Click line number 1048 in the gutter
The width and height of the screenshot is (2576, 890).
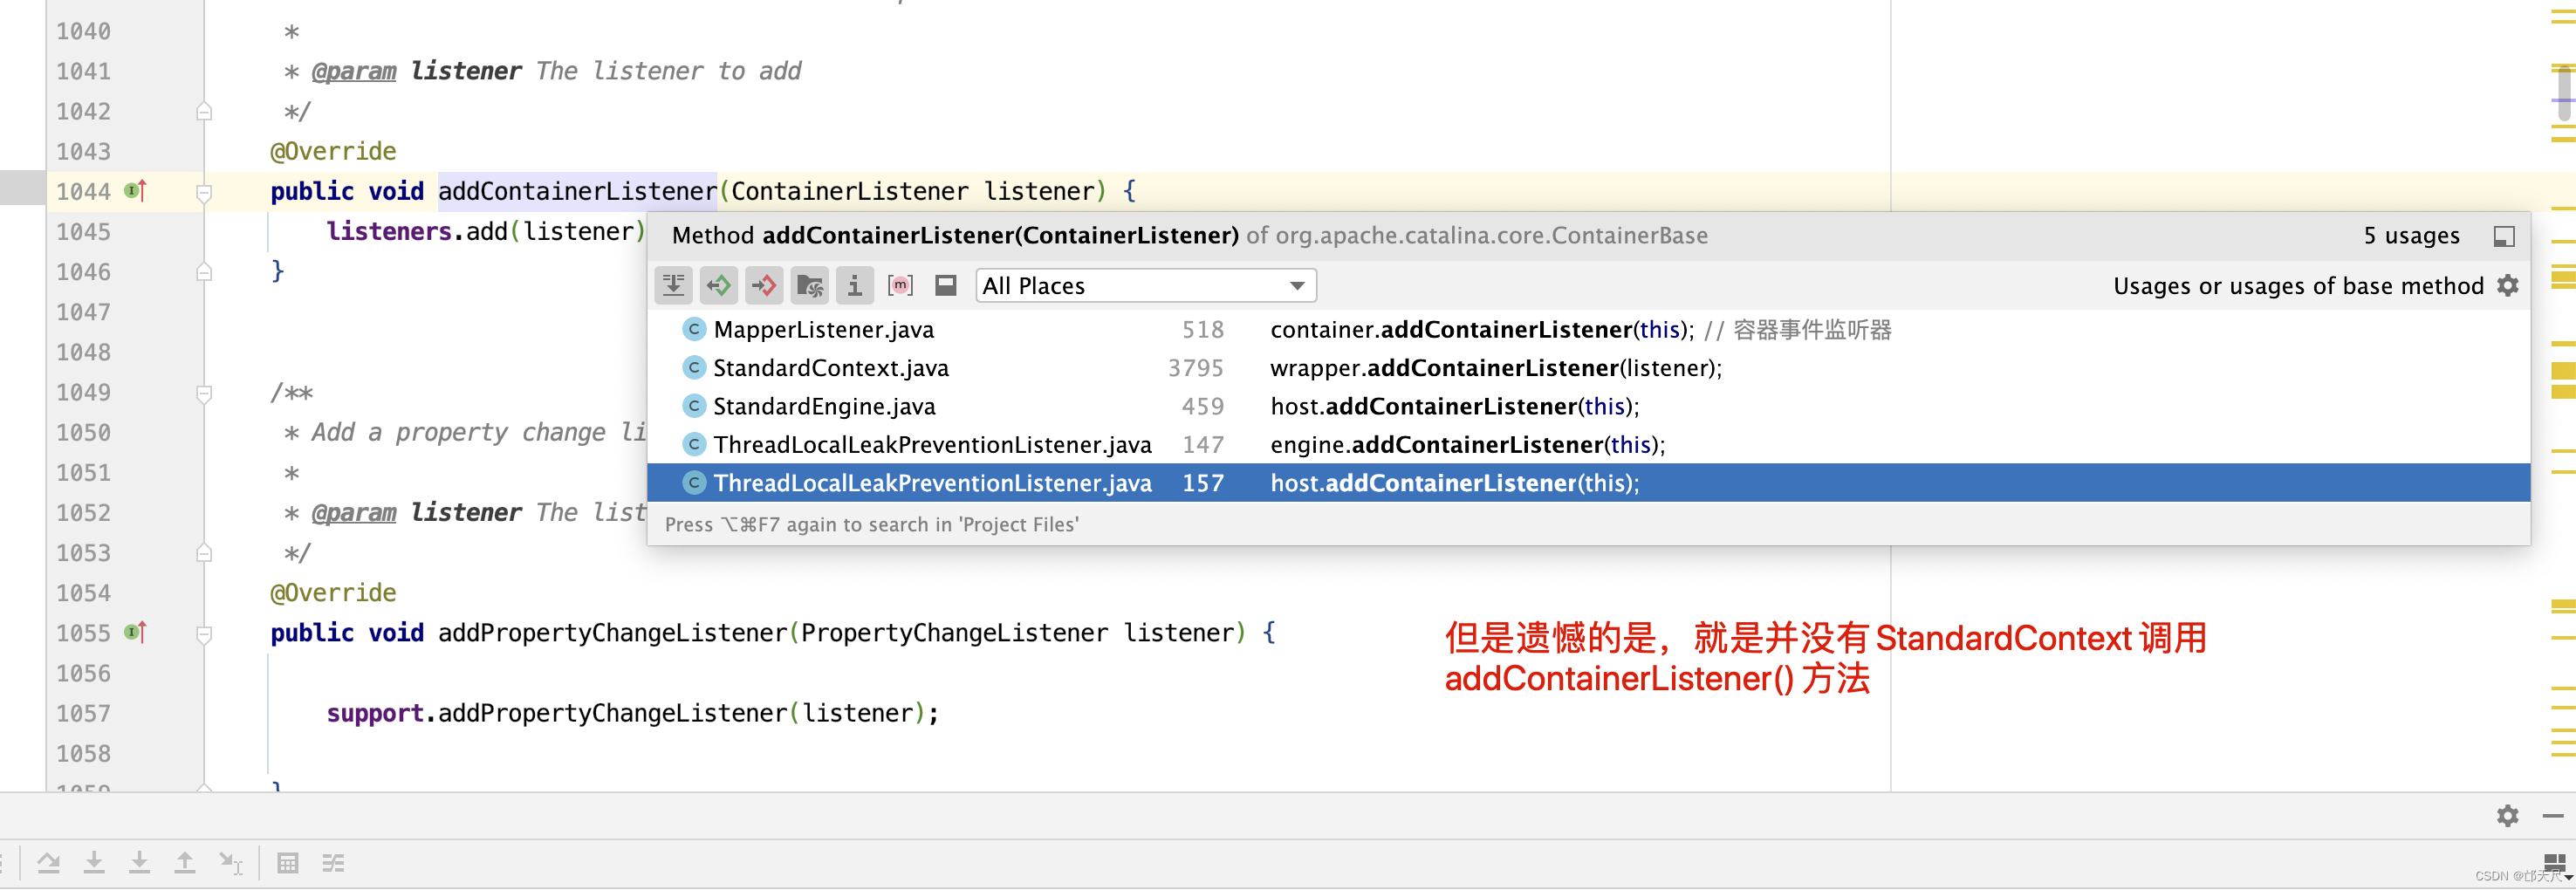click(83, 352)
